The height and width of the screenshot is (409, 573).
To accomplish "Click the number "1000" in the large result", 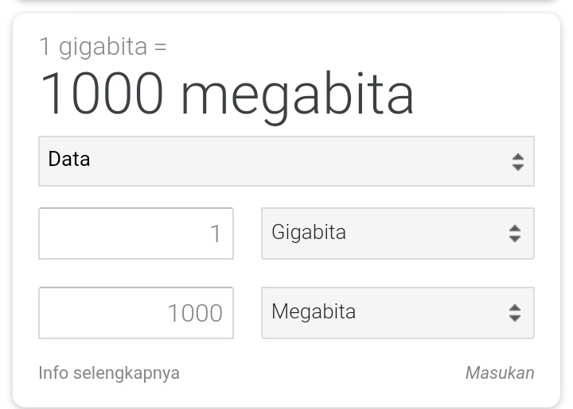I will click(102, 94).
